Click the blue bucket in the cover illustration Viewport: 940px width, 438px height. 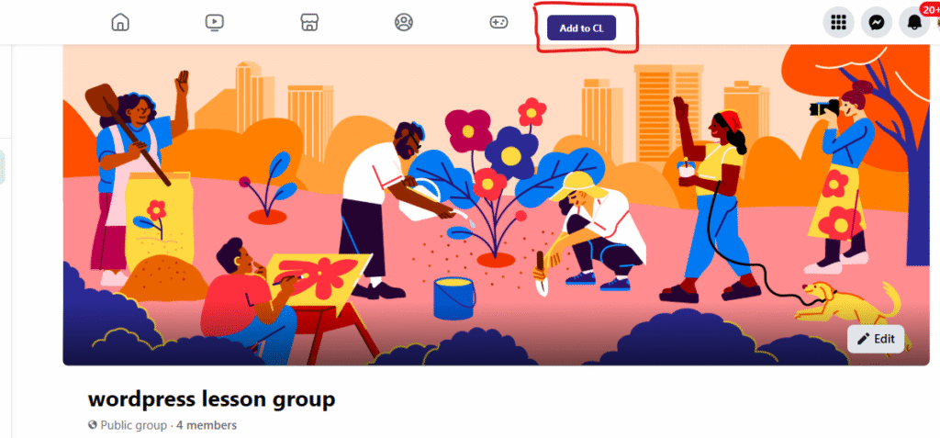[x=454, y=298]
